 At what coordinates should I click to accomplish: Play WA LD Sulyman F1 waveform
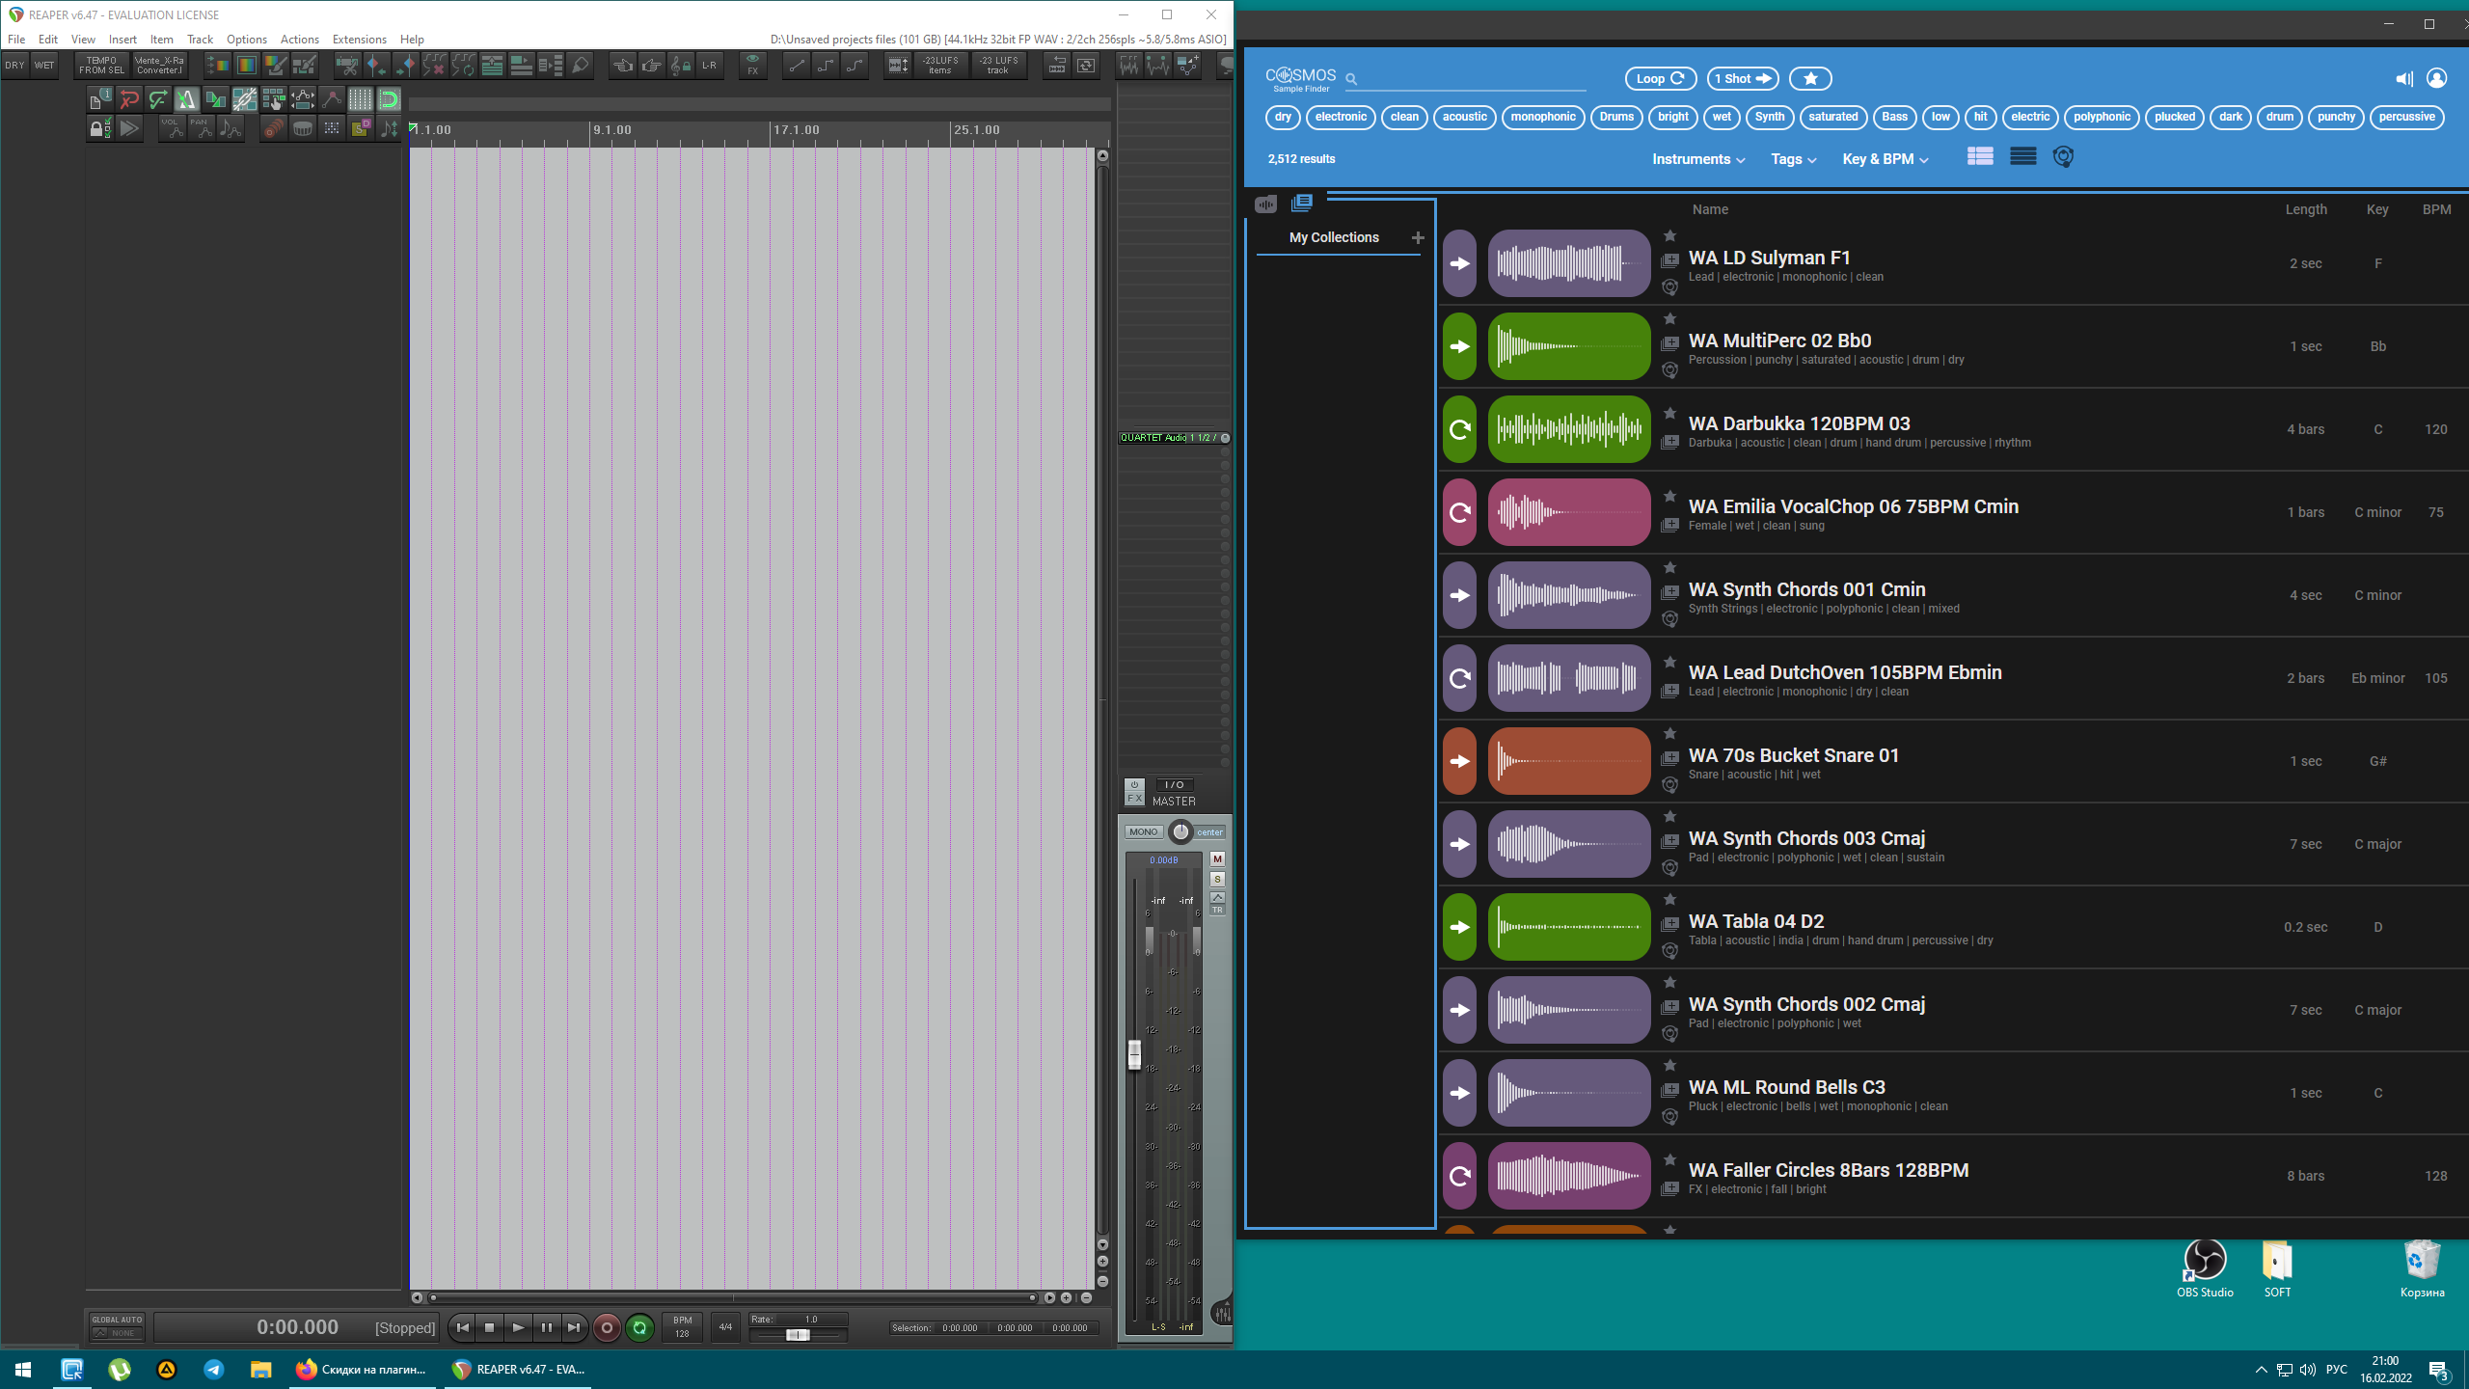[x=1569, y=263]
